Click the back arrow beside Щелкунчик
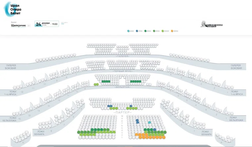The image size is (252, 147). coord(29,26)
